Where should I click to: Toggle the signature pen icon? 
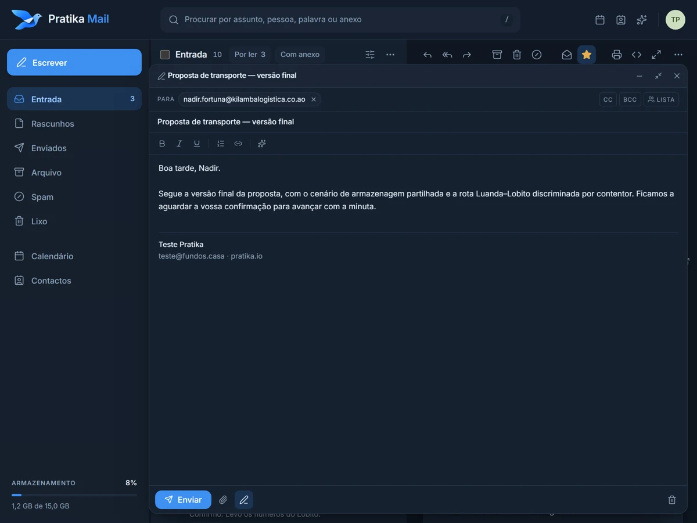pos(244,500)
